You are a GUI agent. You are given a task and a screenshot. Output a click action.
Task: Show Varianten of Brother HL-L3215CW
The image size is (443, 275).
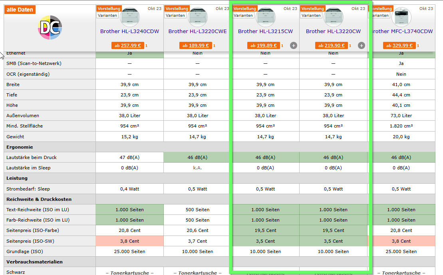243,15
